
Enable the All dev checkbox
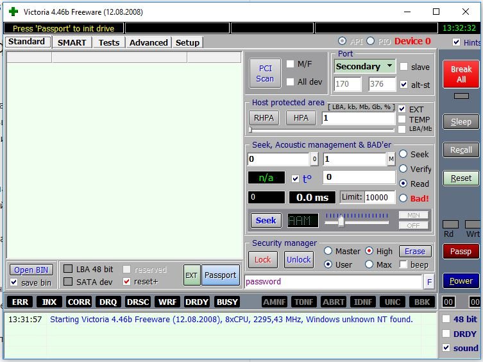click(290, 82)
